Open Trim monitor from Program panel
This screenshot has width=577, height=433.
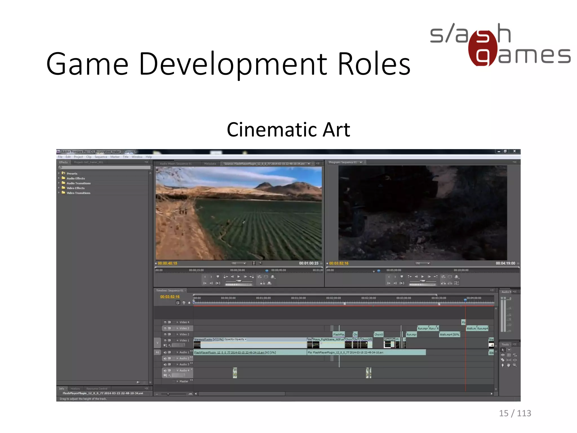(x=457, y=283)
